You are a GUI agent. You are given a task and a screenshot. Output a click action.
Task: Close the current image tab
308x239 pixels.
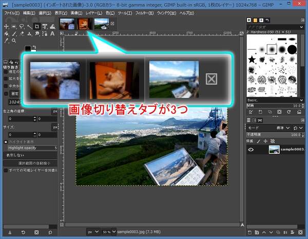tap(112, 24)
